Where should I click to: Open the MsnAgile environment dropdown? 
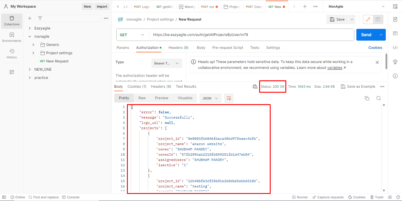tap(356, 6)
